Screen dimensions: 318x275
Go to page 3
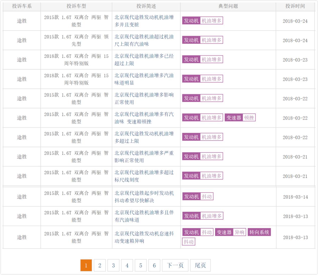[113, 265]
